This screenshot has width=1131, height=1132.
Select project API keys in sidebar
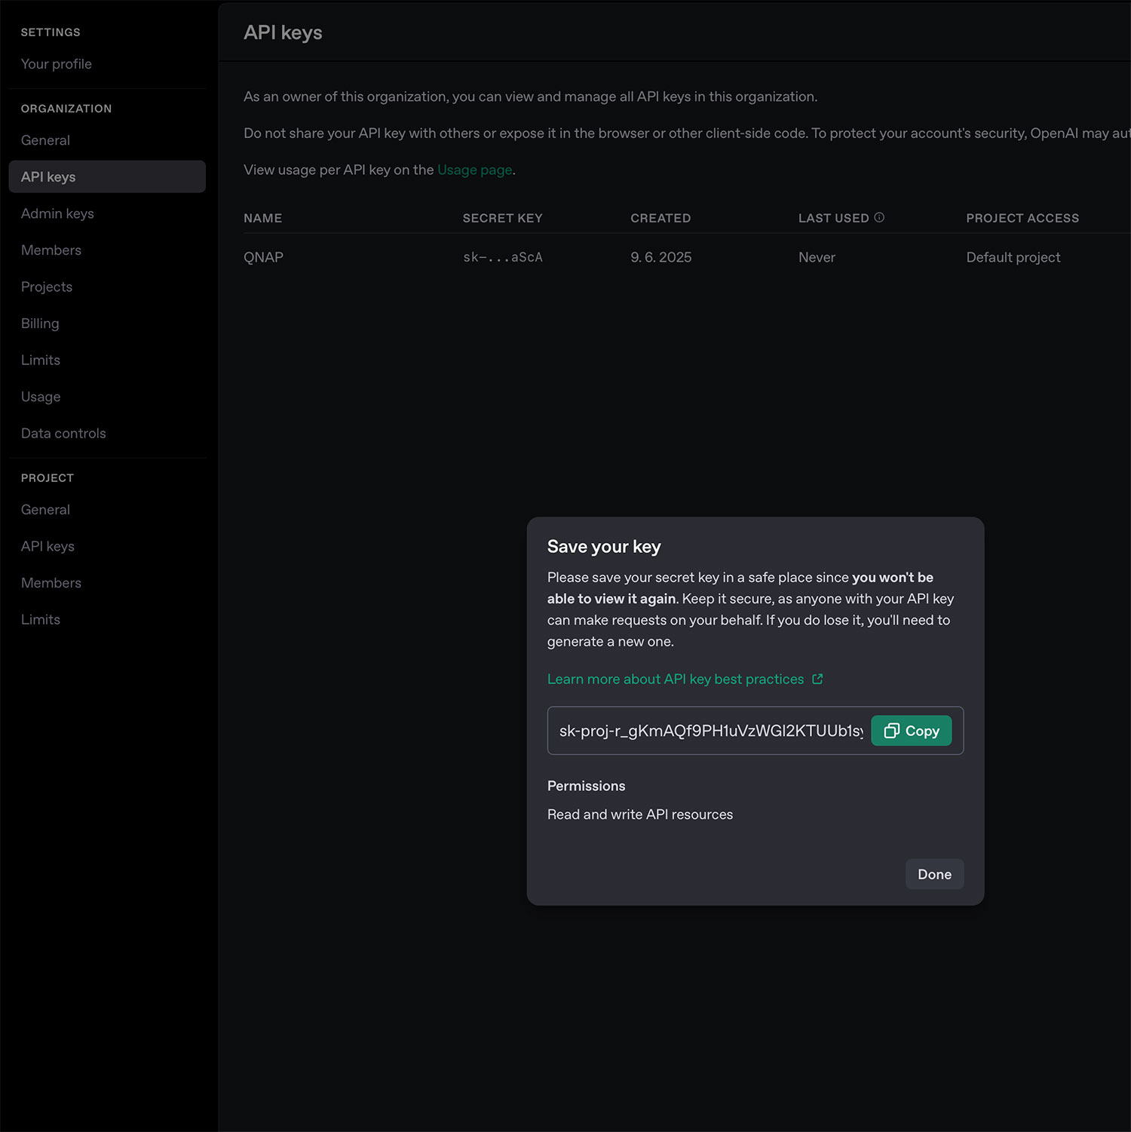[48, 547]
